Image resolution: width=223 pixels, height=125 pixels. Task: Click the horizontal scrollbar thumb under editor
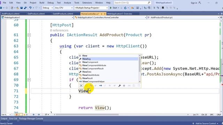pos(87,115)
